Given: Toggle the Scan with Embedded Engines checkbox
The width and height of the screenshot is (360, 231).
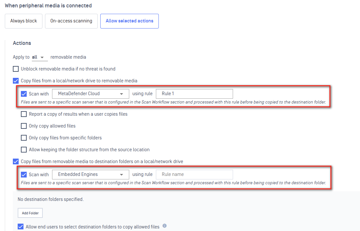Looking at the screenshot, I should (24, 175).
